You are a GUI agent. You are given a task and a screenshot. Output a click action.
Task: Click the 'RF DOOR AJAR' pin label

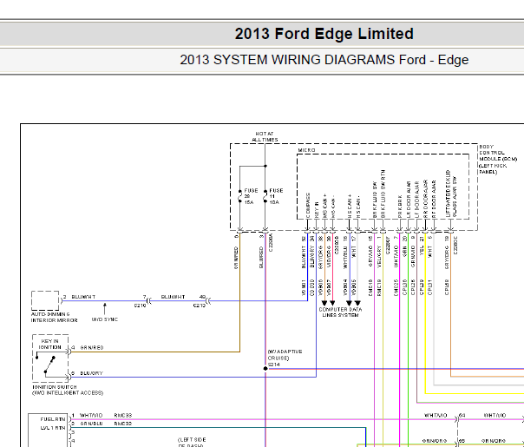pos(434,200)
